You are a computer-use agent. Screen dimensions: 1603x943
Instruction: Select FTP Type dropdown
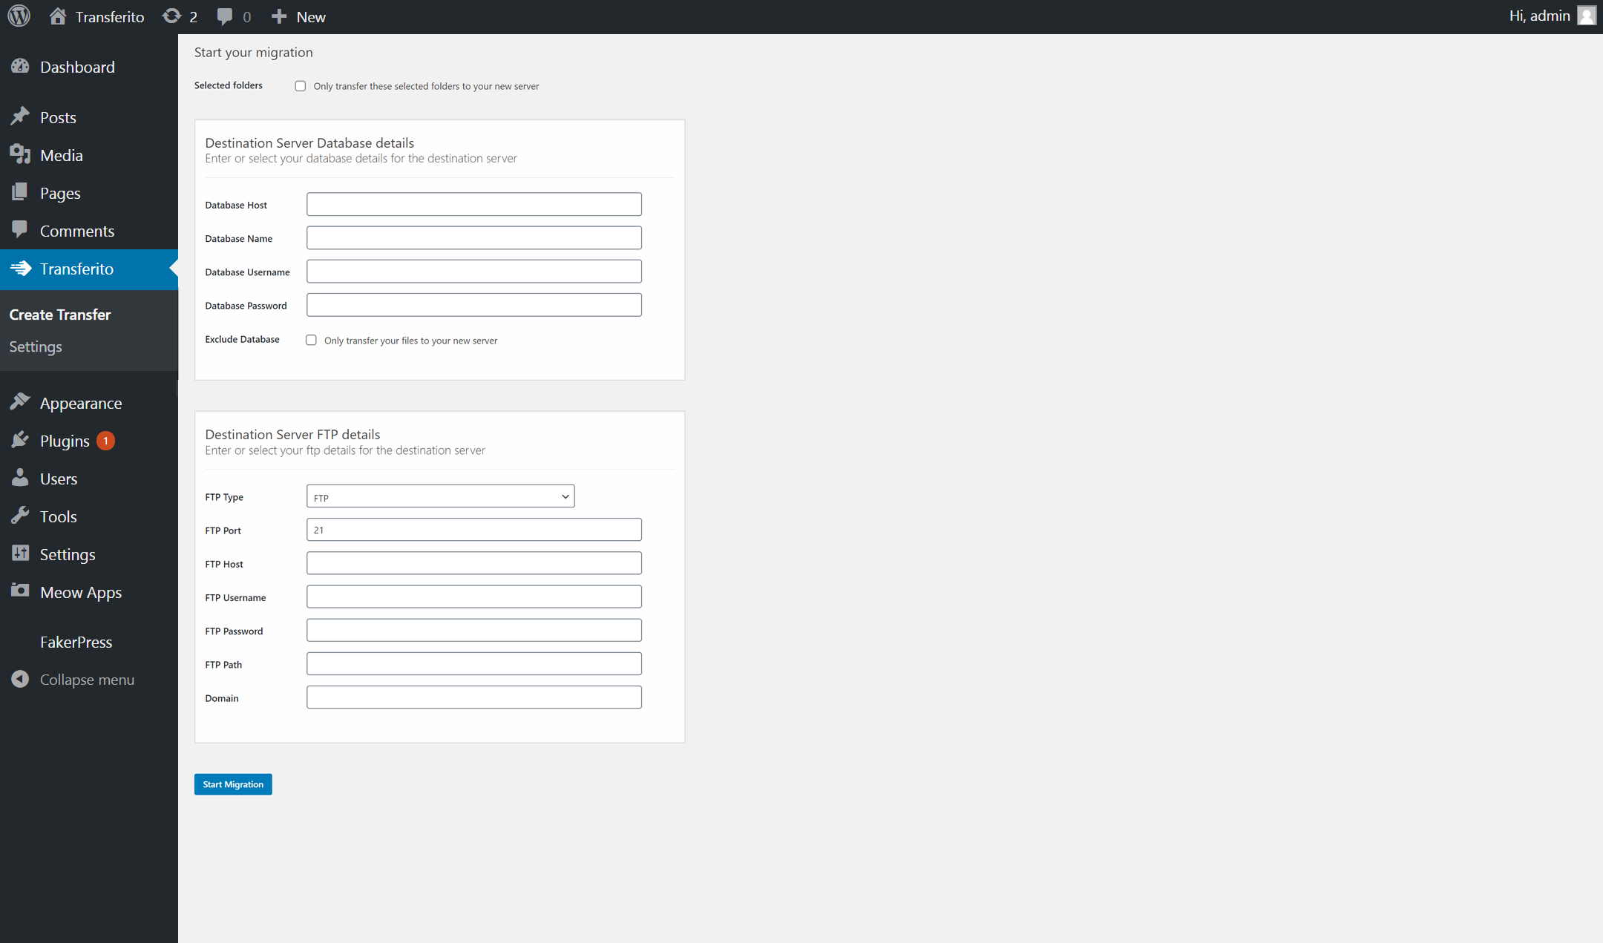pyautogui.click(x=440, y=496)
